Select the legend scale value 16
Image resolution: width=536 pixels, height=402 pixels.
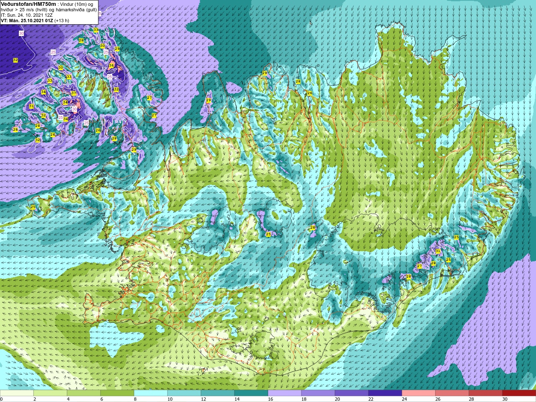coord(271,399)
